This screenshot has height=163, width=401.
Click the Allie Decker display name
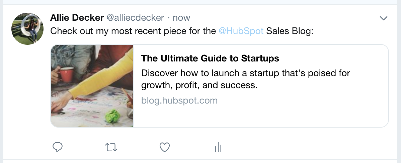pos(77,17)
